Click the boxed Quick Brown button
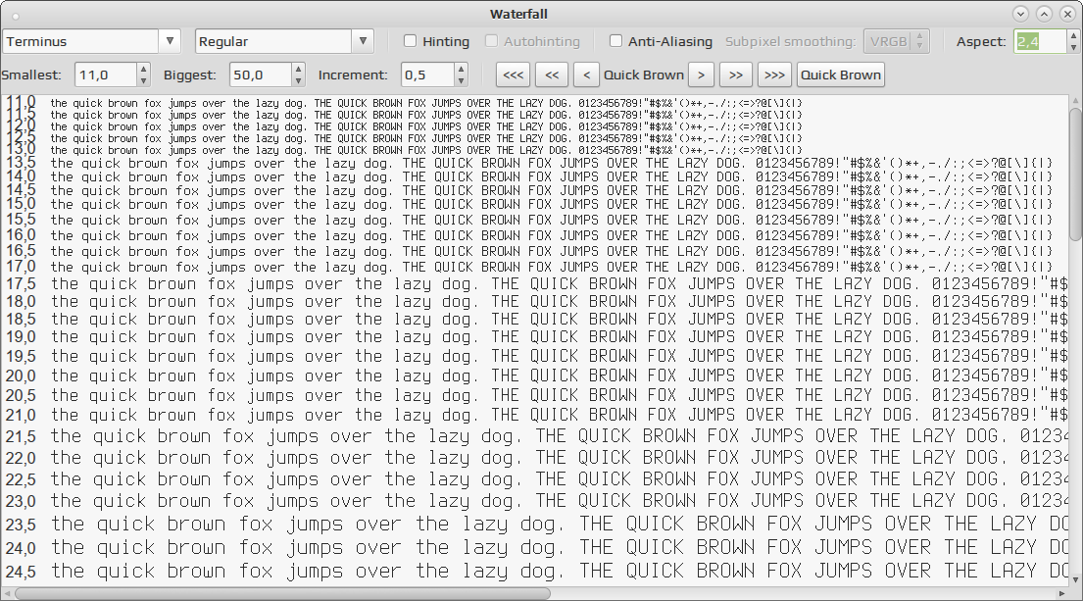The height and width of the screenshot is (601, 1083). tap(841, 75)
